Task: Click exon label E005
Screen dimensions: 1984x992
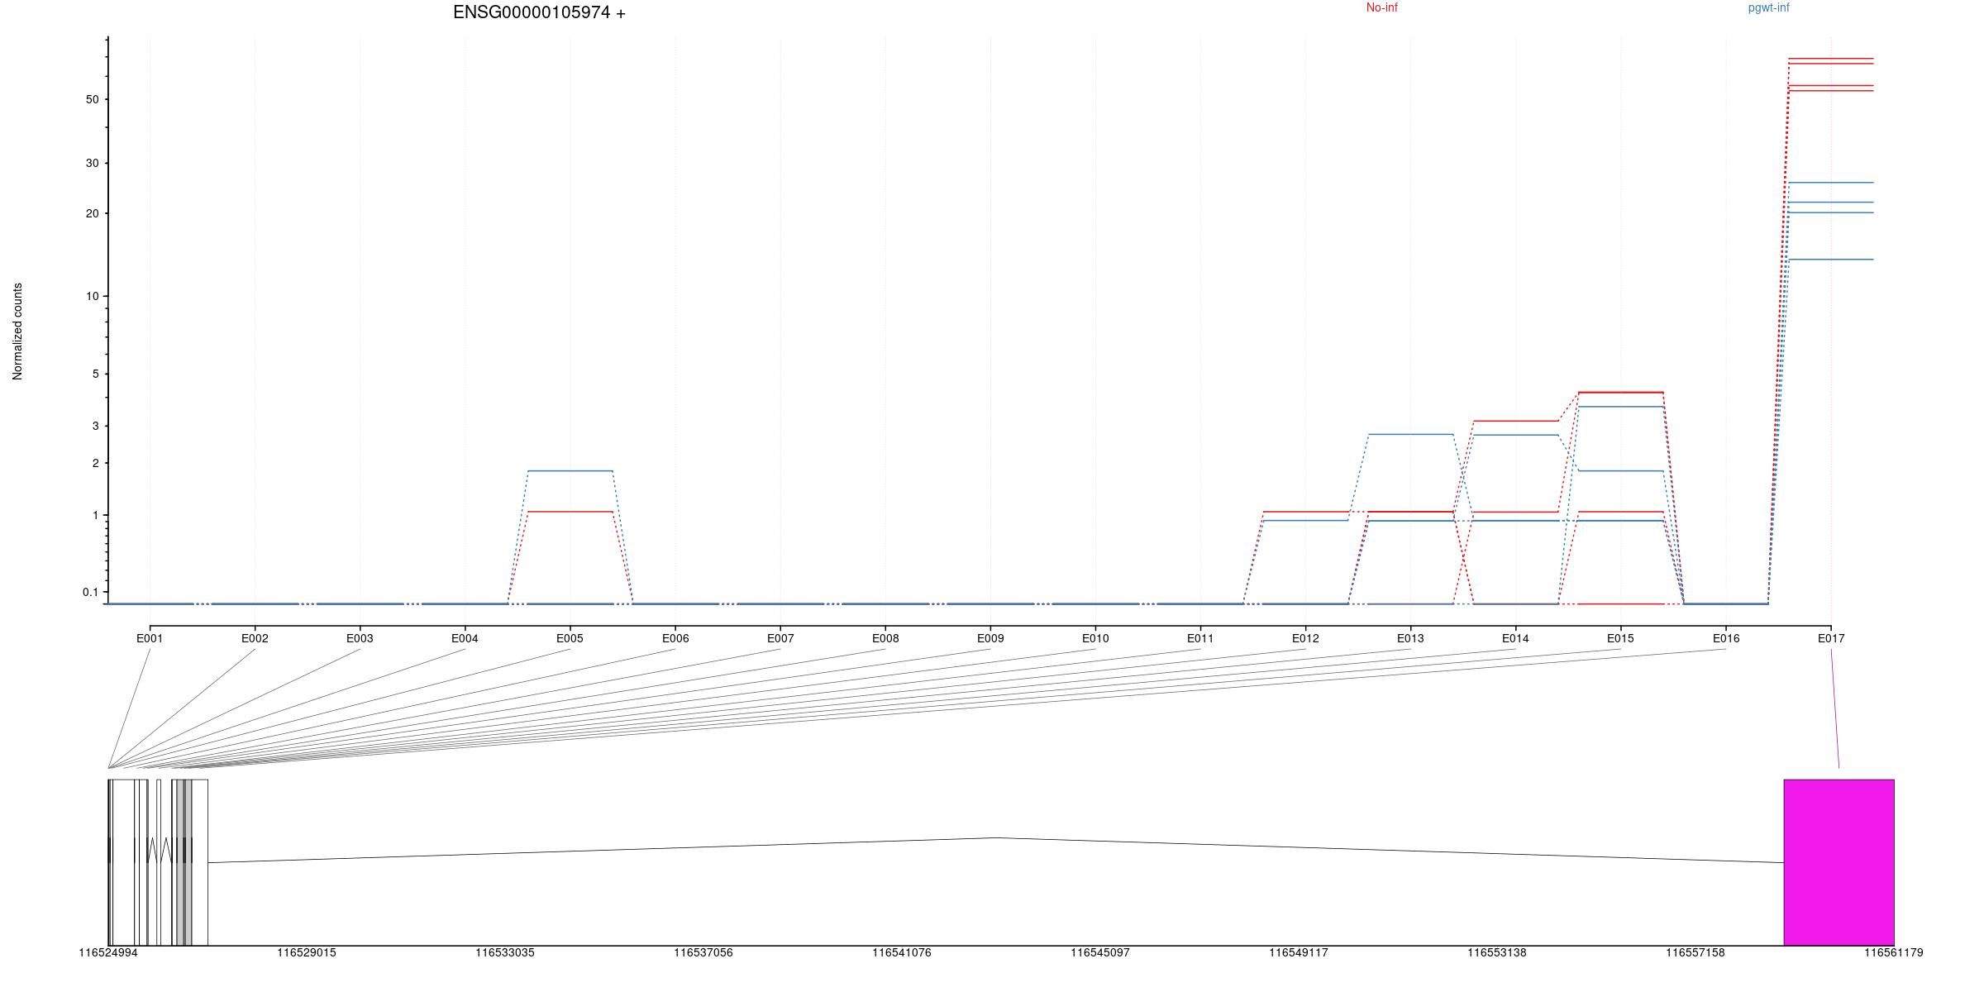Action: pyautogui.click(x=570, y=638)
